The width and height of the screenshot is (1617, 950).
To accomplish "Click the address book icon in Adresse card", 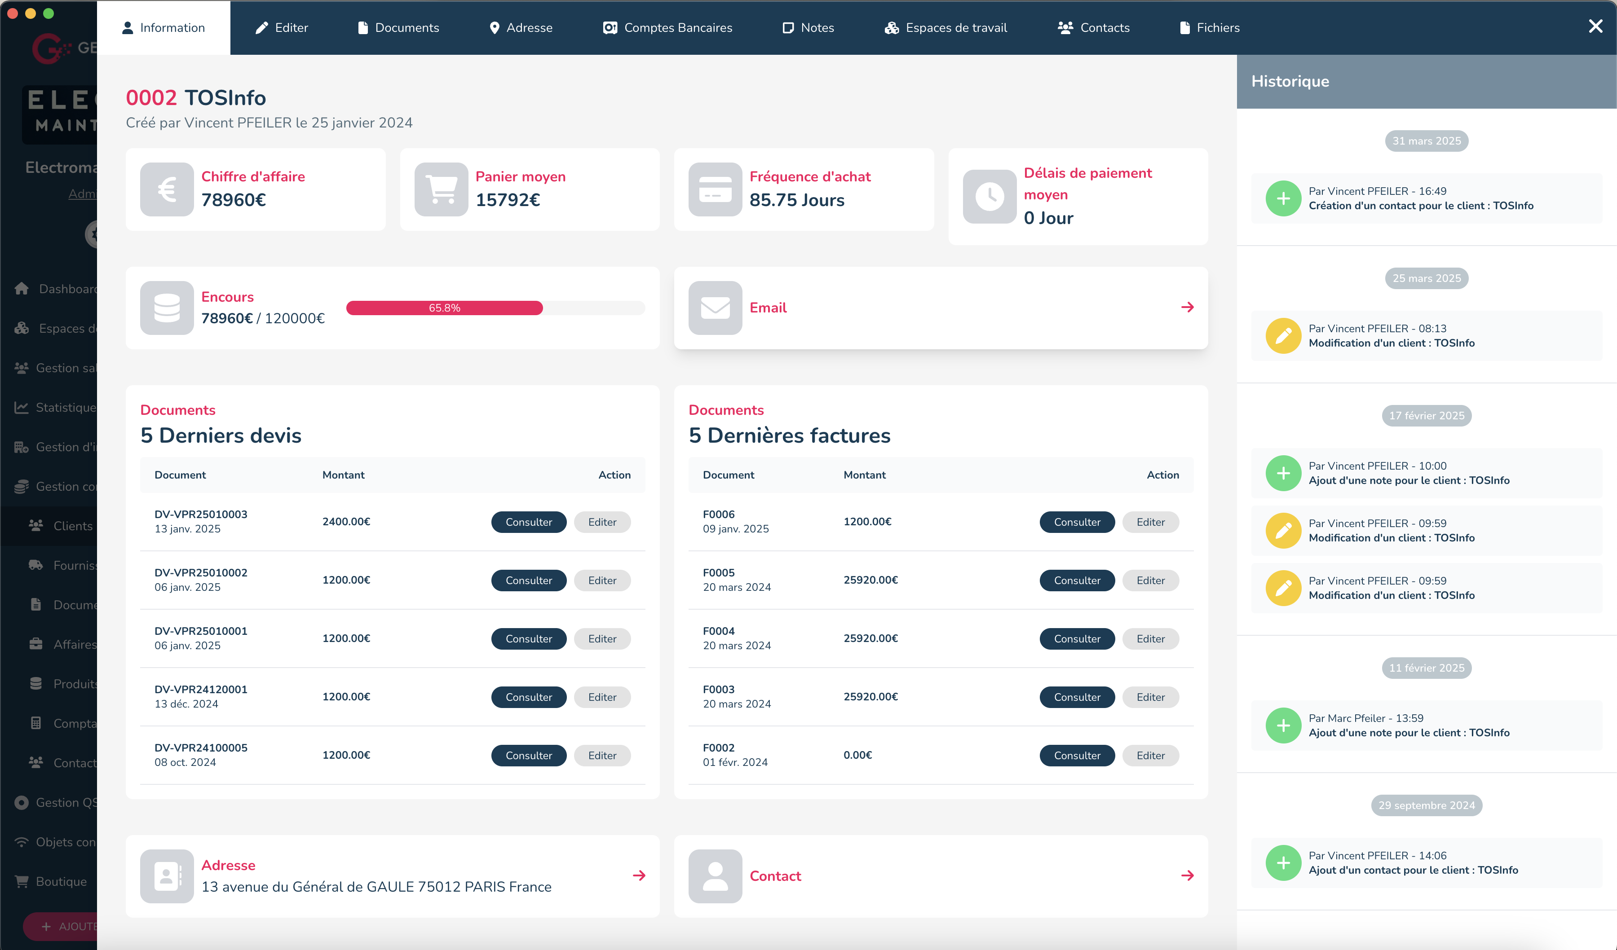I will pyautogui.click(x=167, y=876).
